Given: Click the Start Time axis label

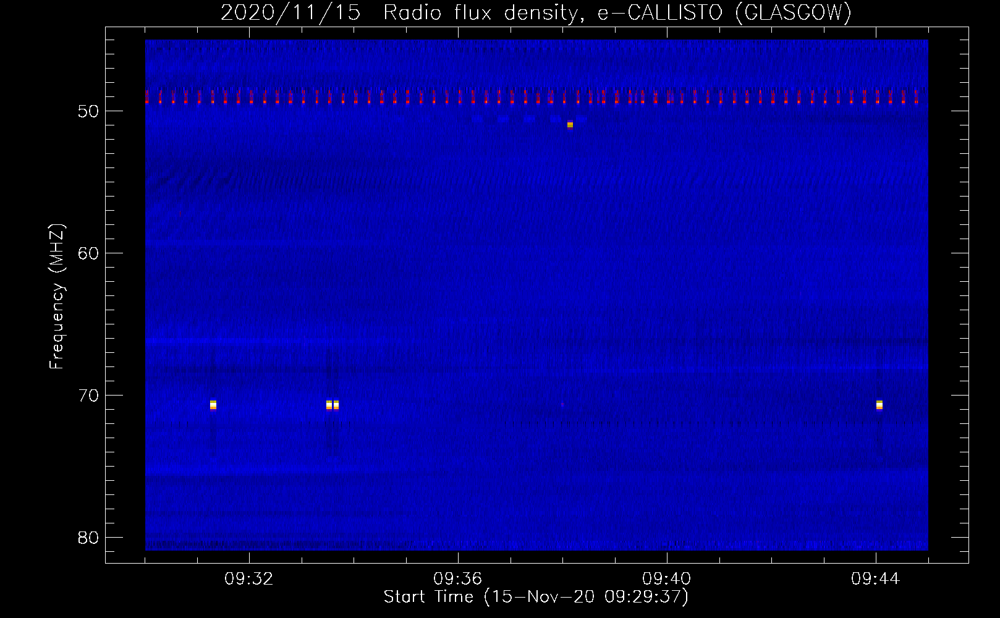Looking at the screenshot, I should click(536, 597).
